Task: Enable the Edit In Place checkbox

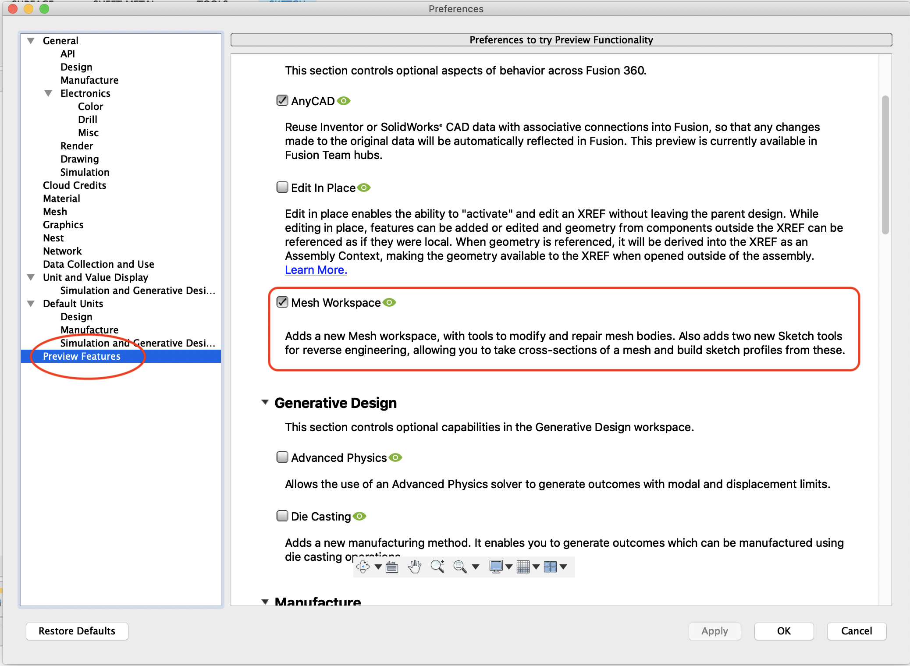Action: (x=282, y=188)
